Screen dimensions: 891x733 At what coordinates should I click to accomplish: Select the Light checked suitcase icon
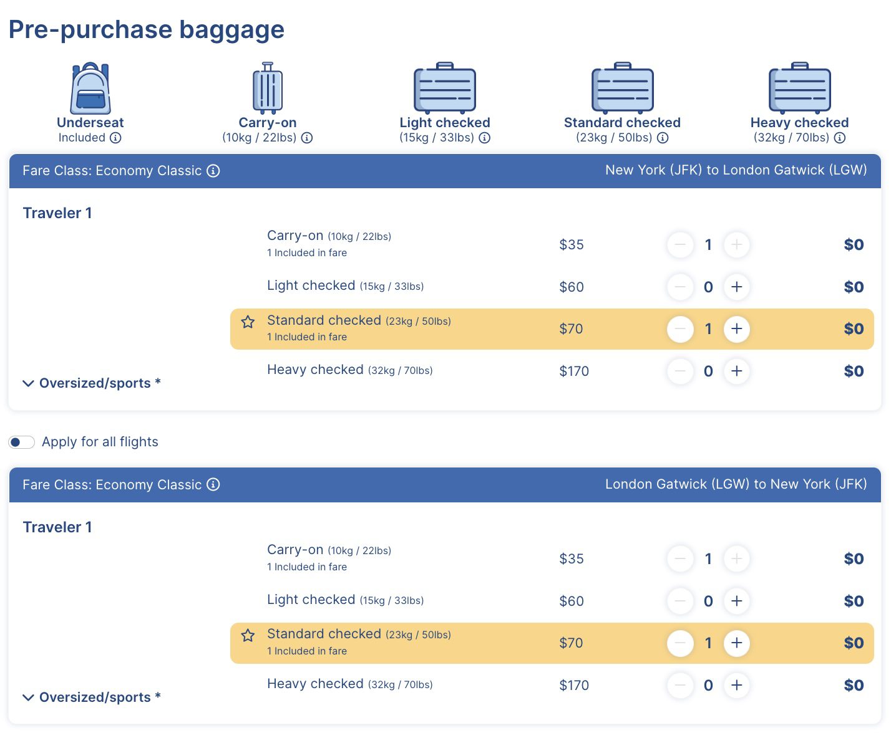tap(444, 87)
